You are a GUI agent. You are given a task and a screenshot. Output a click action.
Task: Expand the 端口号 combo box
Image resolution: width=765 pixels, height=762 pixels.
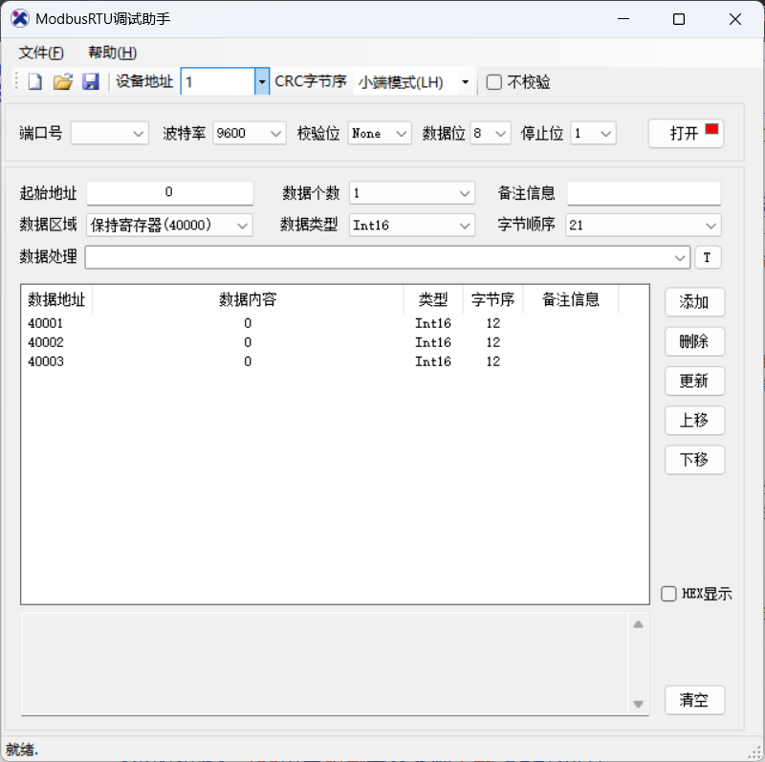110,133
